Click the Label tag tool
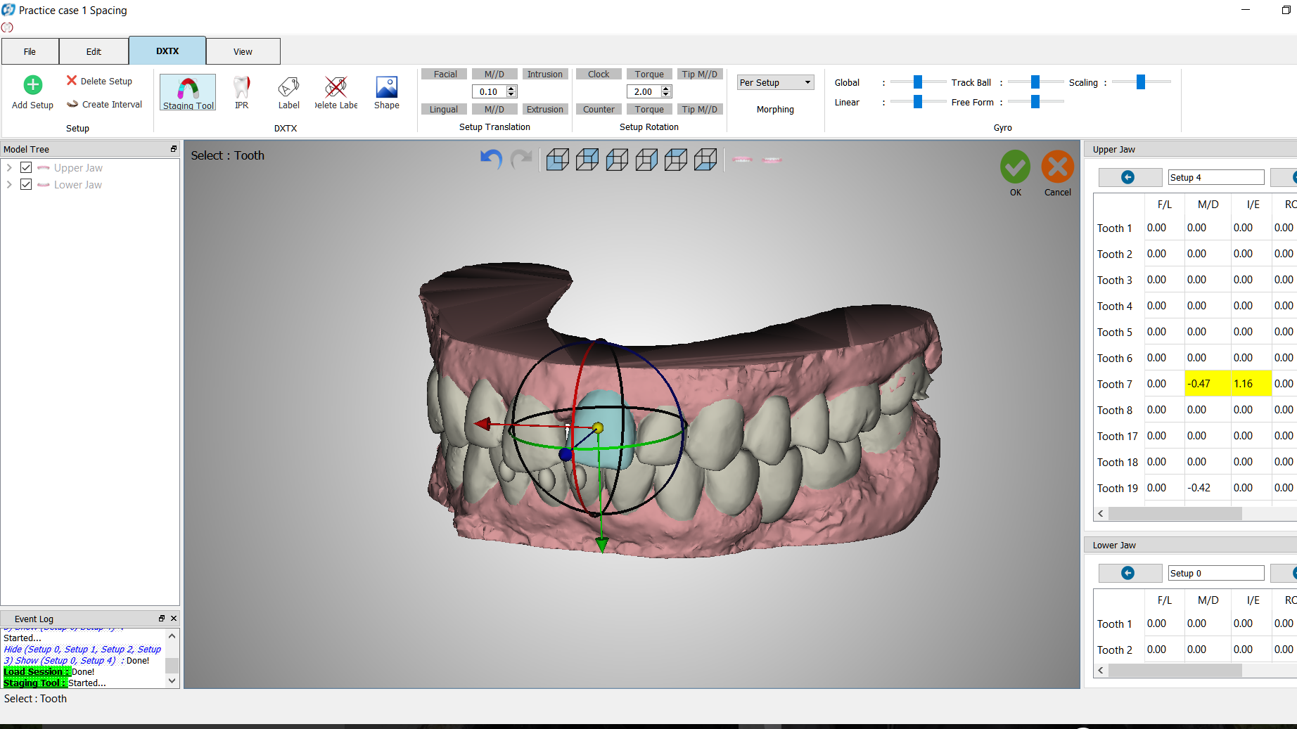The height and width of the screenshot is (729, 1297). (288, 89)
